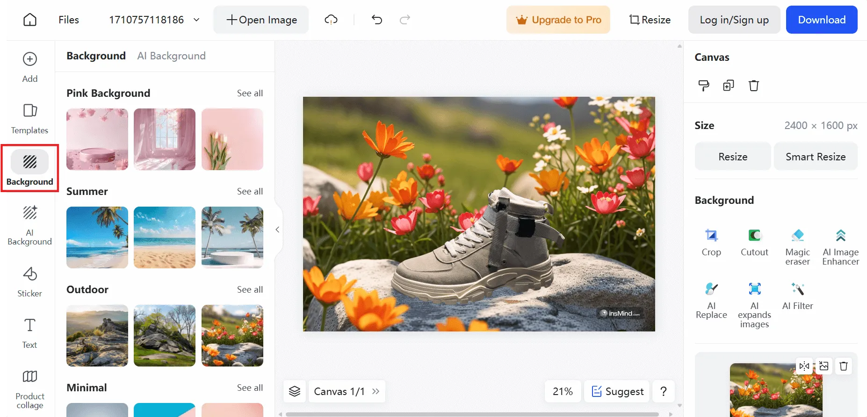This screenshot has width=867, height=417.
Task: Expand the Canvas 1/1 list arrow
Action: 376,391
